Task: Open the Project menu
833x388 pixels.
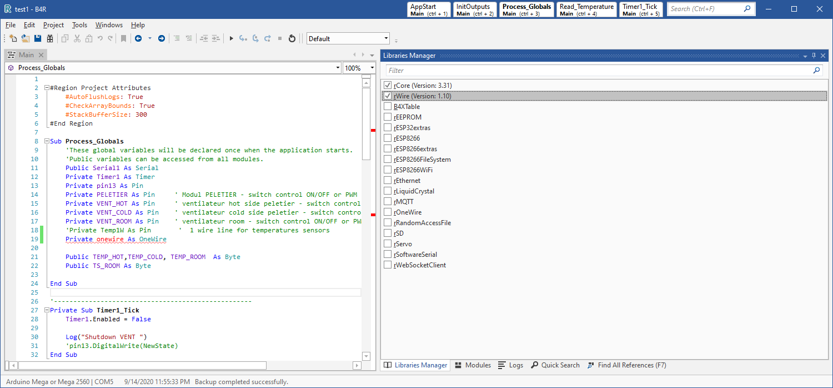Action: pos(53,25)
